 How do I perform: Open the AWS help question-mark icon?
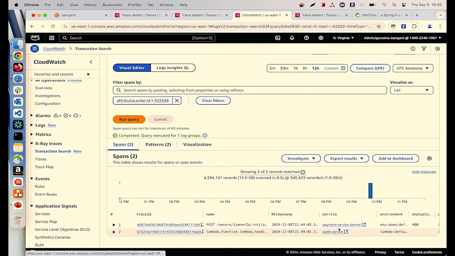[306, 38]
